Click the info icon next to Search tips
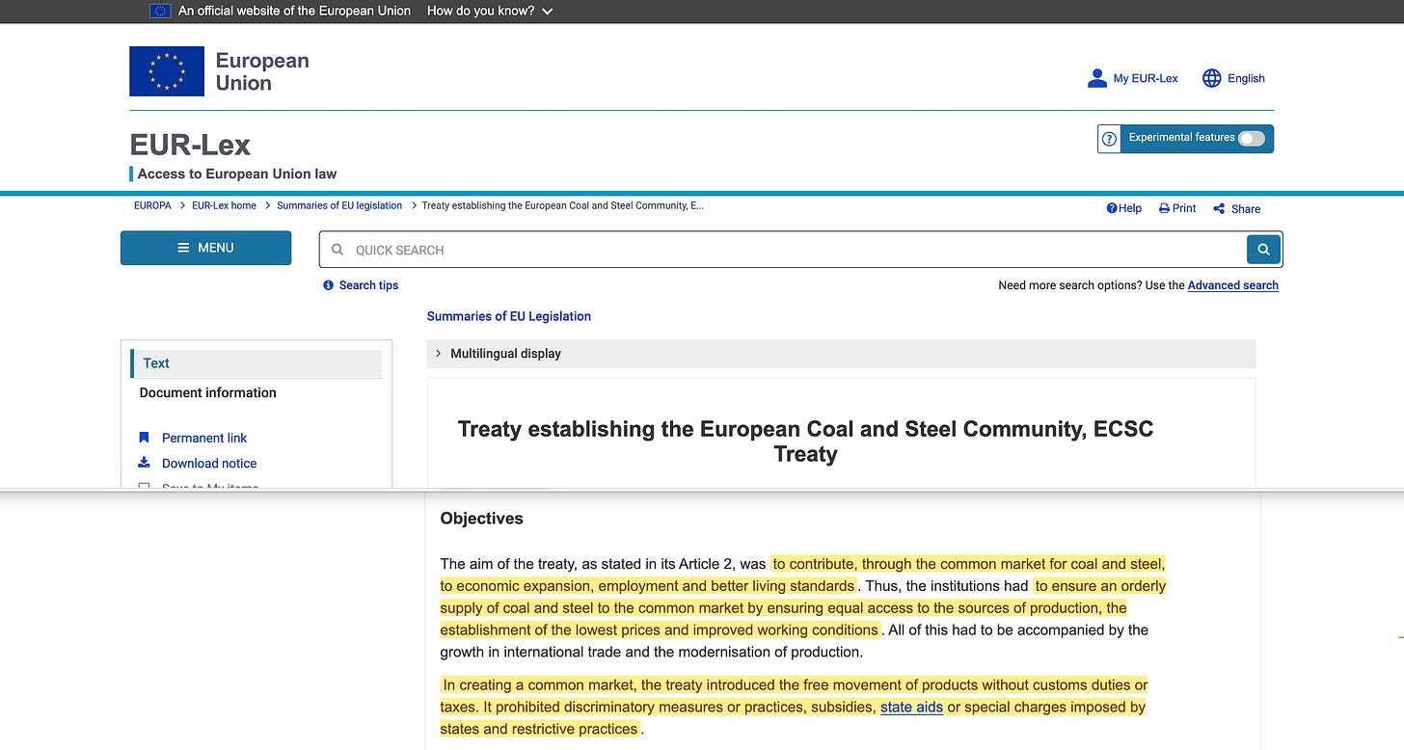 coord(329,285)
